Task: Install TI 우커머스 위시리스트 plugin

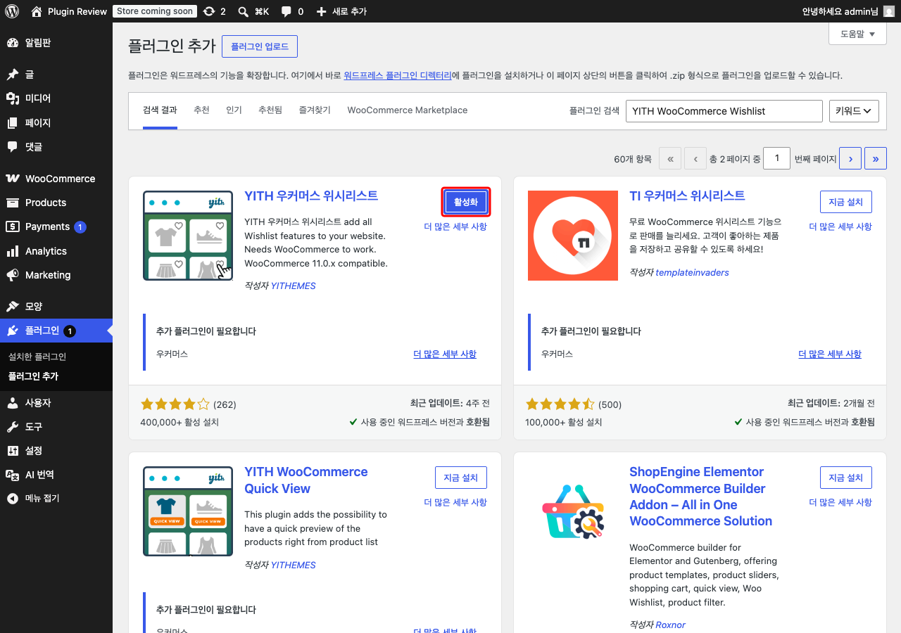Action: coord(846,202)
